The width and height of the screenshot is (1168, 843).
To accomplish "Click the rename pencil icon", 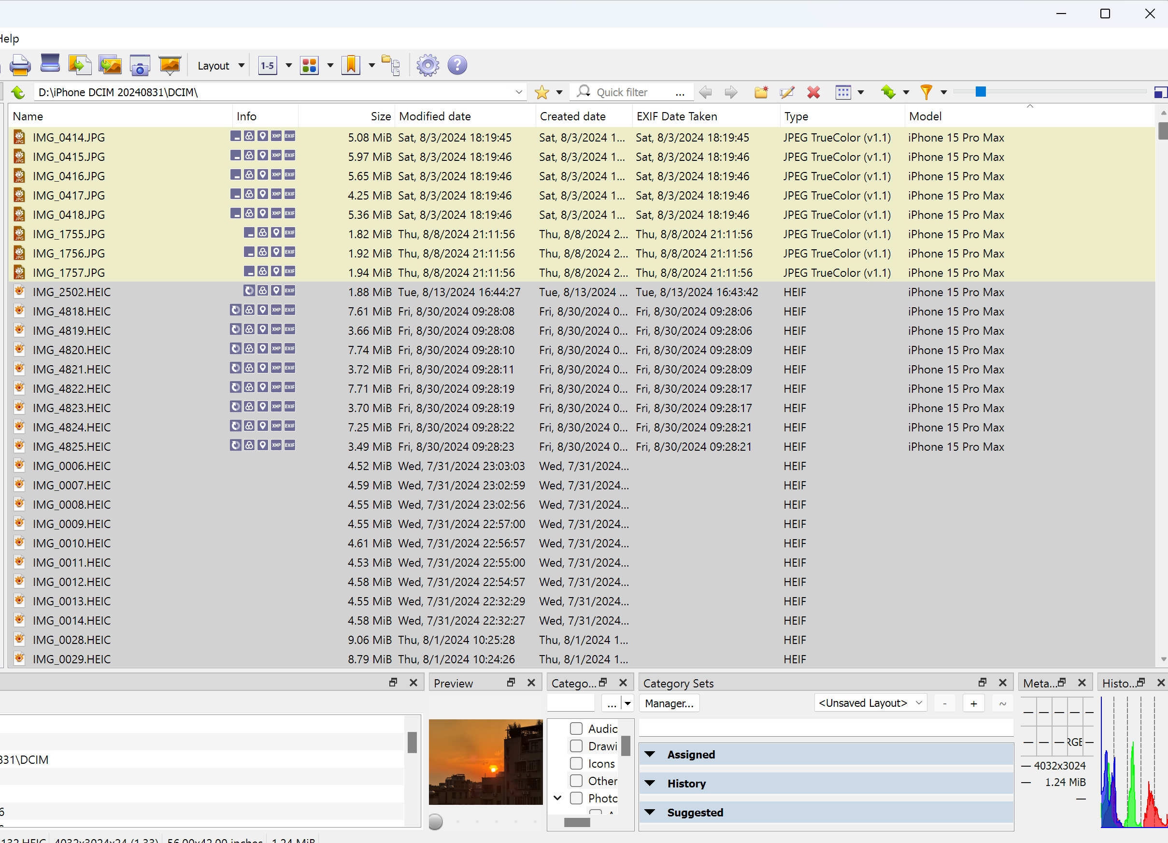I will point(787,92).
